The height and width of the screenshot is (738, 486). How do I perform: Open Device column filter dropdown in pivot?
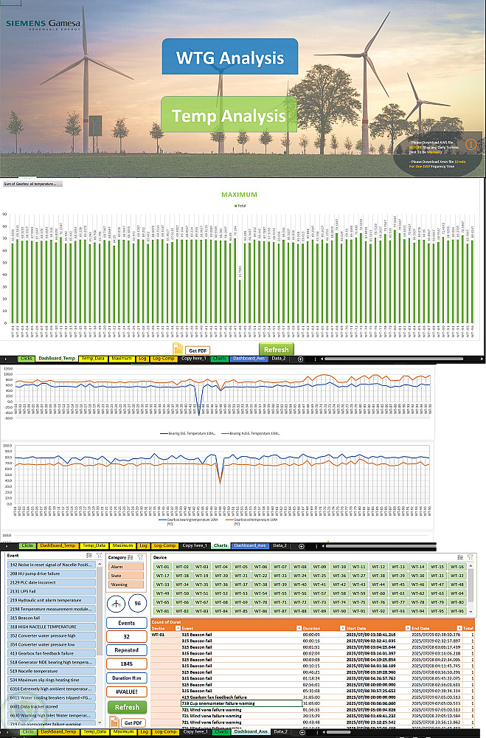click(x=178, y=628)
